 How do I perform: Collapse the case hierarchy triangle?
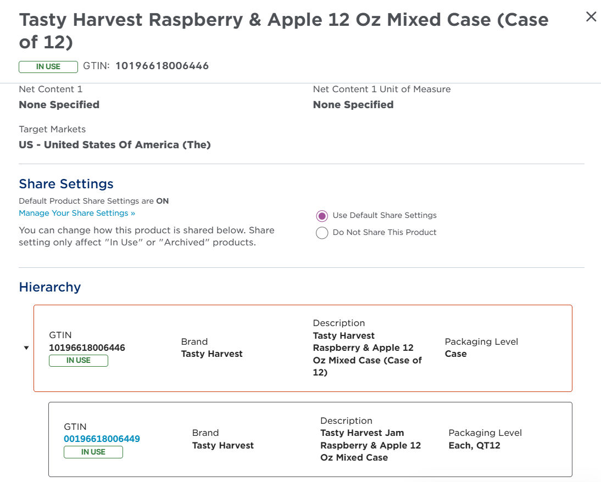[x=26, y=348]
